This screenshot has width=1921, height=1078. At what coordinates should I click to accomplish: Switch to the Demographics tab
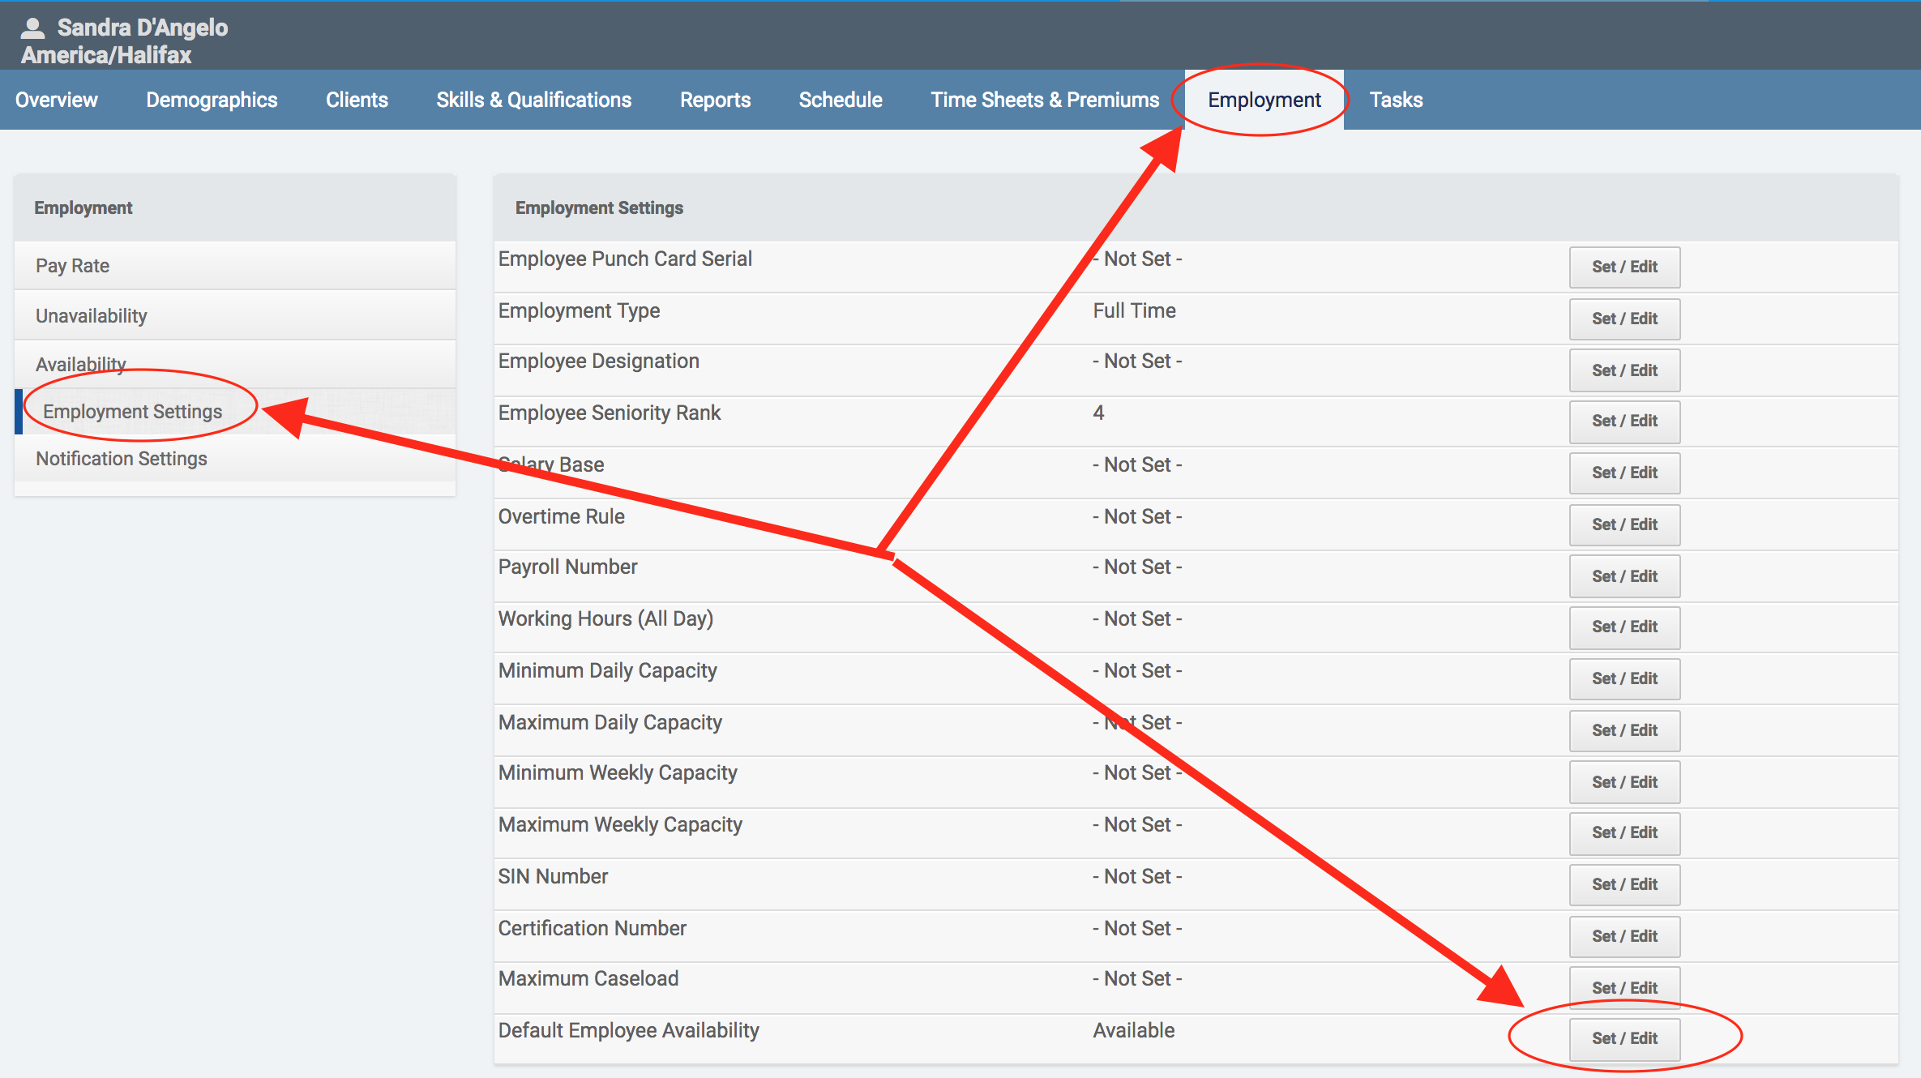[x=212, y=100]
